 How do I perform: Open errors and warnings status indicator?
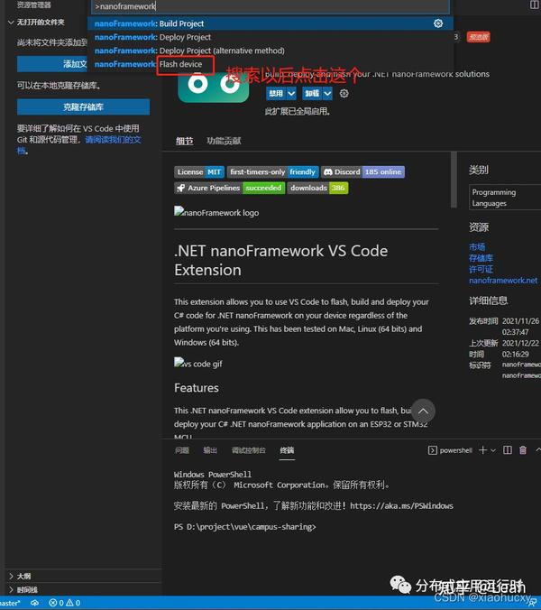coord(65,603)
